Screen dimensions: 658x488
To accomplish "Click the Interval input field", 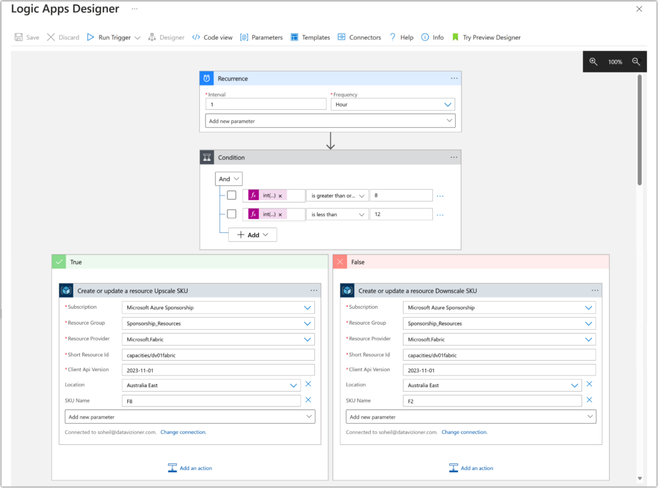I will click(x=266, y=105).
